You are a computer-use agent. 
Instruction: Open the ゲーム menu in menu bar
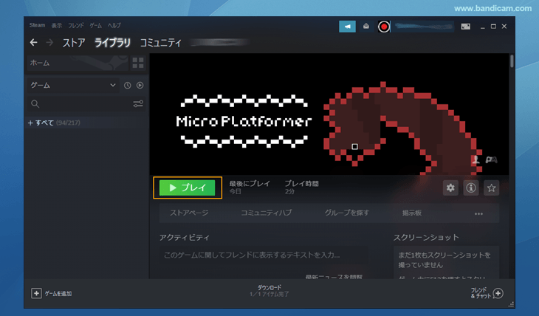coord(95,25)
